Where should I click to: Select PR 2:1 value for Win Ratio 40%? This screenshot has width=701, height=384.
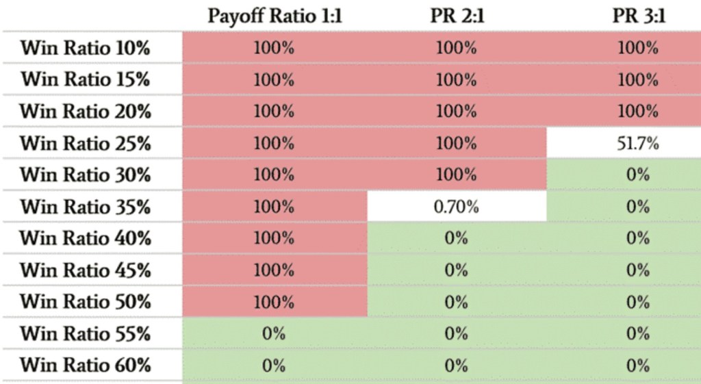click(457, 238)
